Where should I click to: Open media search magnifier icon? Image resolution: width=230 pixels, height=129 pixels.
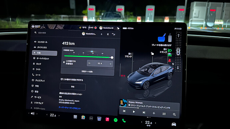(174, 114)
